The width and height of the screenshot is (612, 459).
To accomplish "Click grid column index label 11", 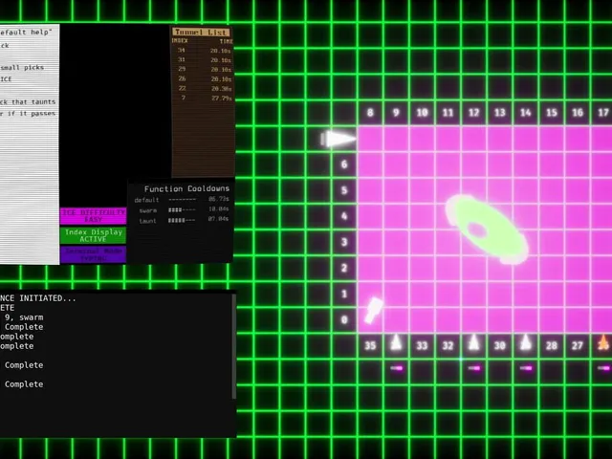I will click(448, 113).
